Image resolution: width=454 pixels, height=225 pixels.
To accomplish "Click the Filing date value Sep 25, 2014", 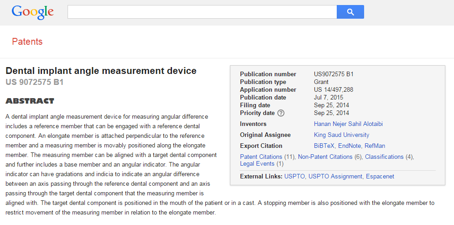I will click(332, 105).
